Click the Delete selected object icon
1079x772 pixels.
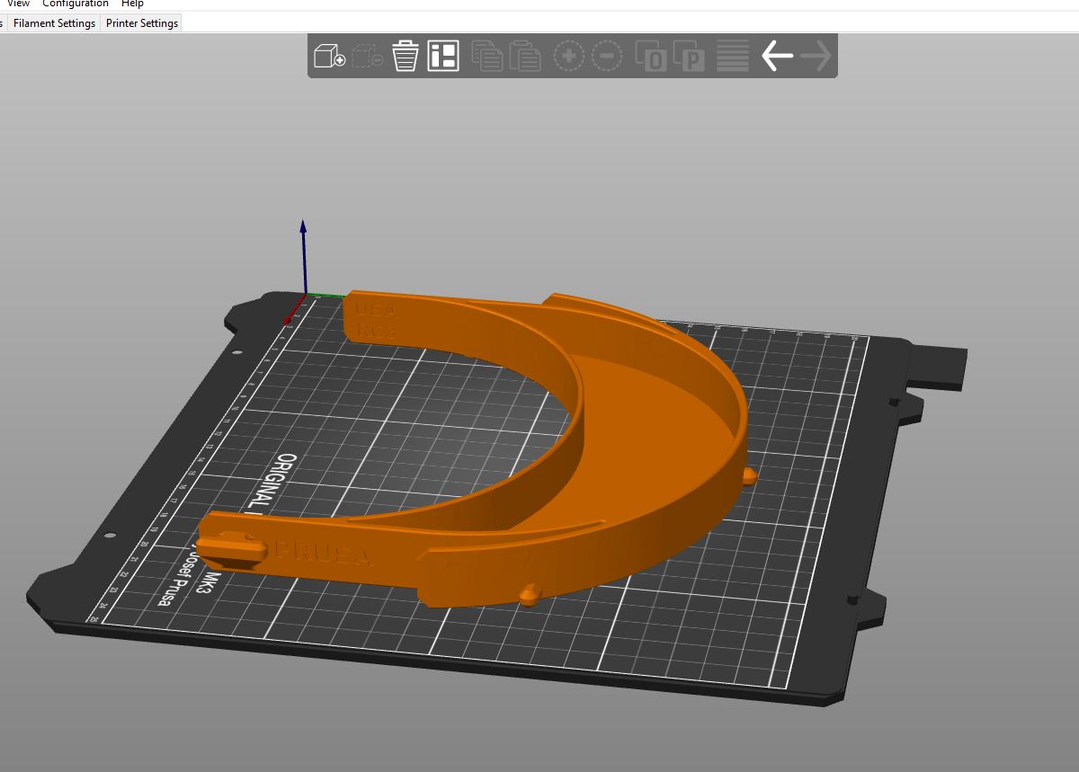368,56
